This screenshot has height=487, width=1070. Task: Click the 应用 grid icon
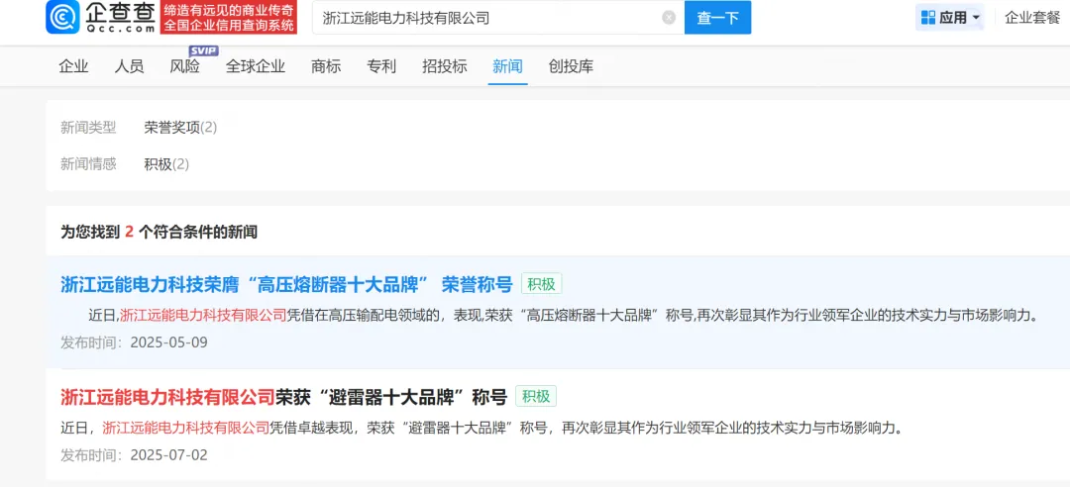pyautogui.click(x=928, y=18)
